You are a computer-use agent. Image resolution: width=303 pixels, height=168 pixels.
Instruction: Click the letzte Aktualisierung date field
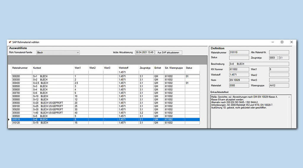pos(144,52)
